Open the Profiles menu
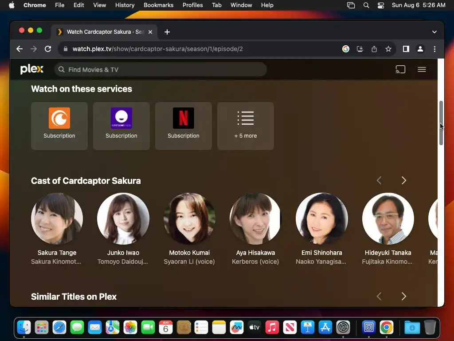Viewport: 454px width, 341px height. (x=192, y=5)
